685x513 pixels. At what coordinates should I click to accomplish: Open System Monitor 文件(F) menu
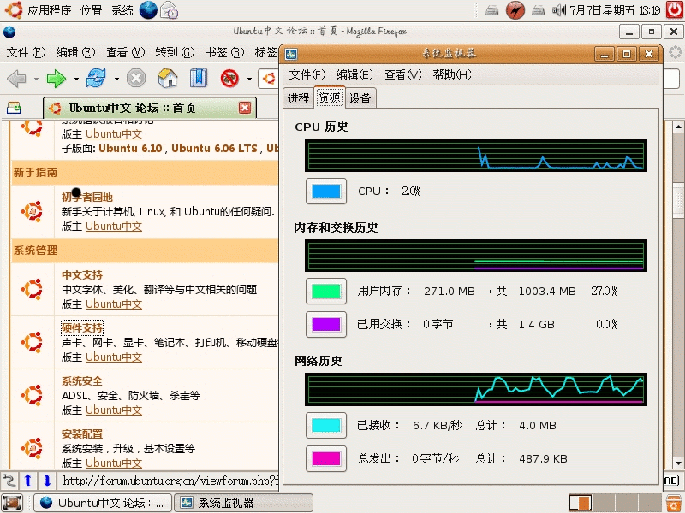pyautogui.click(x=307, y=75)
